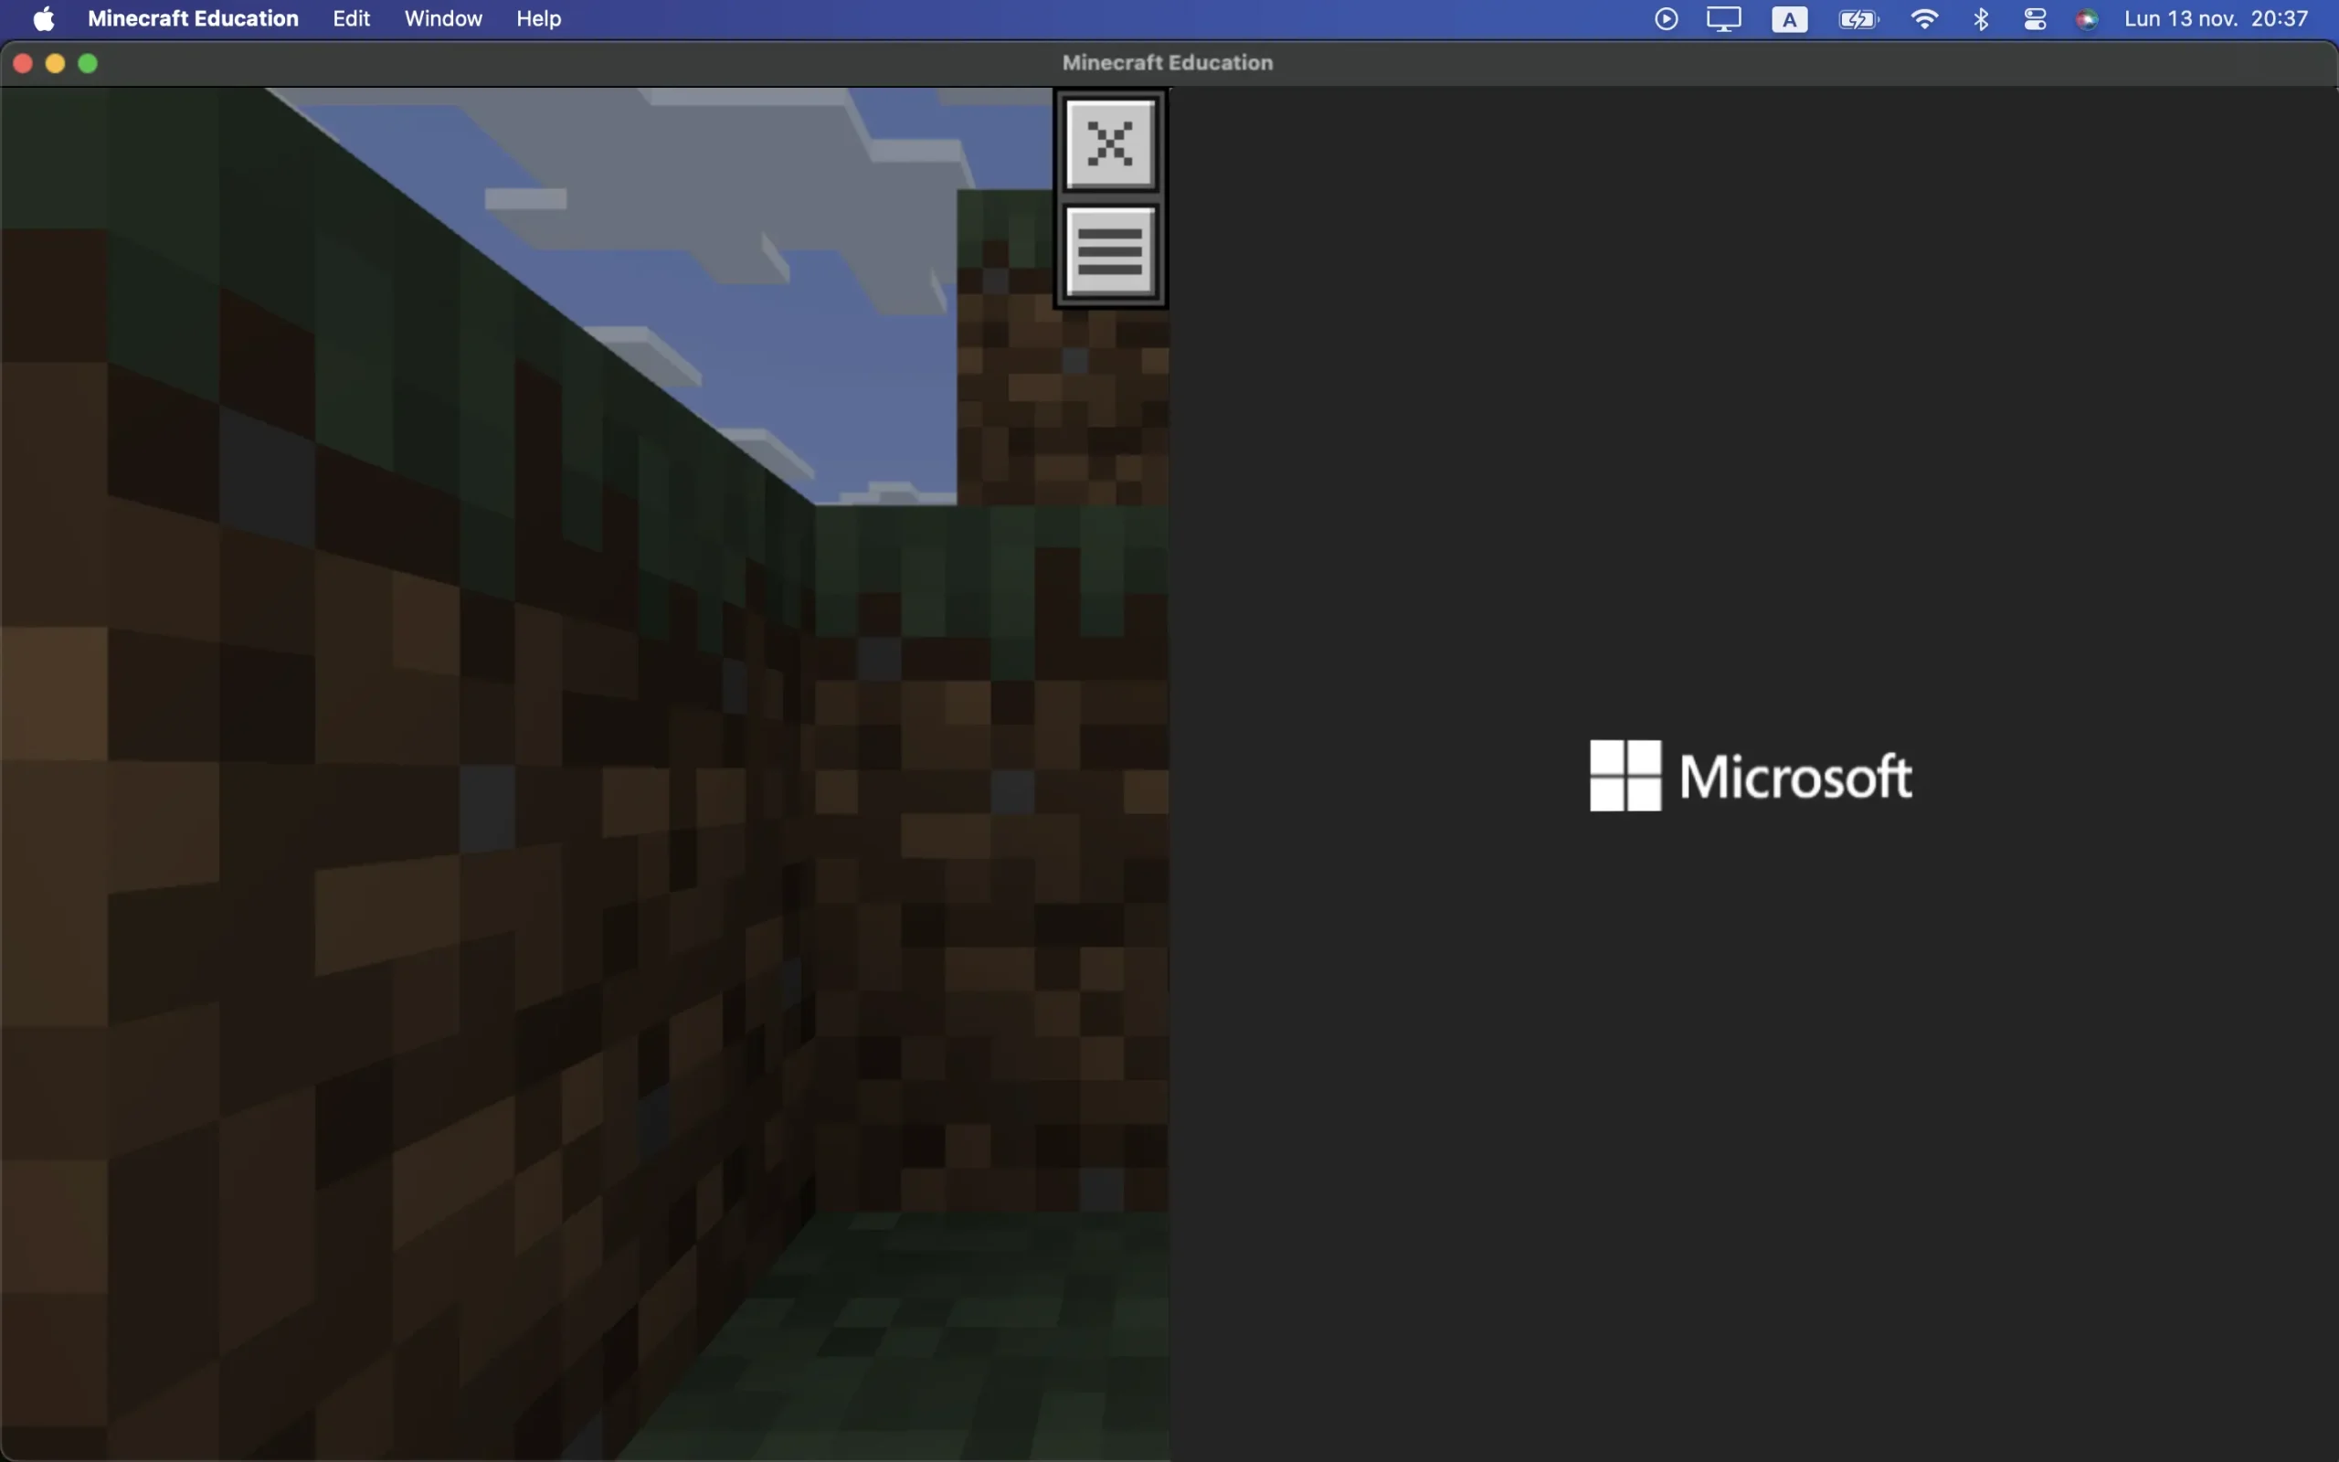Click the X close panel button

(x=1109, y=144)
